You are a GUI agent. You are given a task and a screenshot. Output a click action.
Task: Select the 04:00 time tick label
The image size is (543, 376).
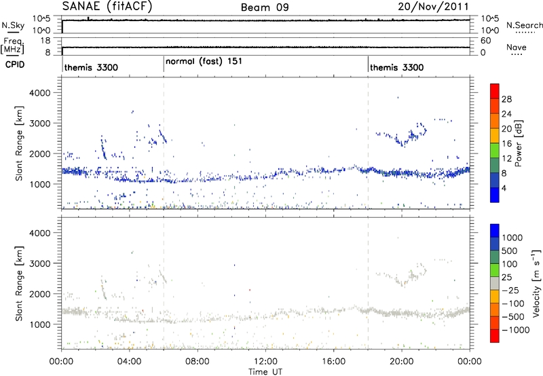pos(129,362)
